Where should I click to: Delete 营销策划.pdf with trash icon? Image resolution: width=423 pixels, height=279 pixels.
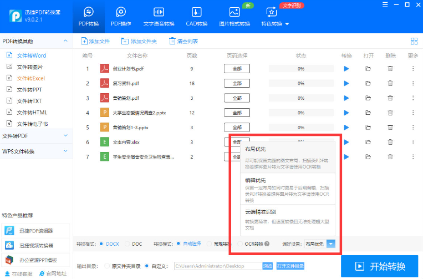tap(390, 98)
